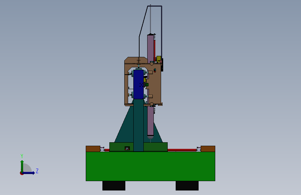This screenshot has width=301, height=195.
Task: Select the left brown block on the base
Action: pyautogui.click(x=93, y=149)
